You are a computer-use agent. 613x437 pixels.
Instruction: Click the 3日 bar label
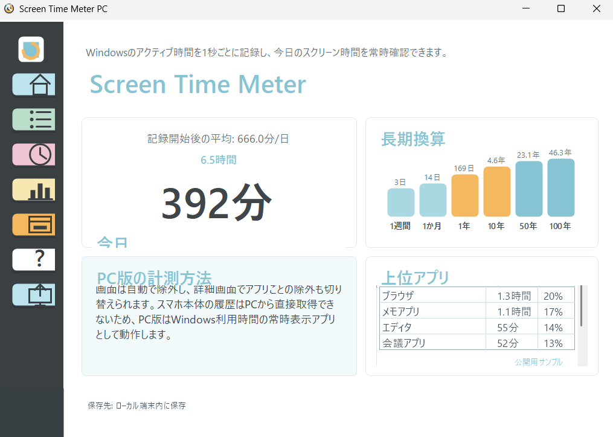400,183
